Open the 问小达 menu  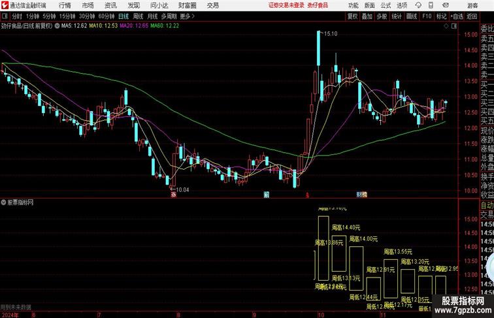(159, 5)
